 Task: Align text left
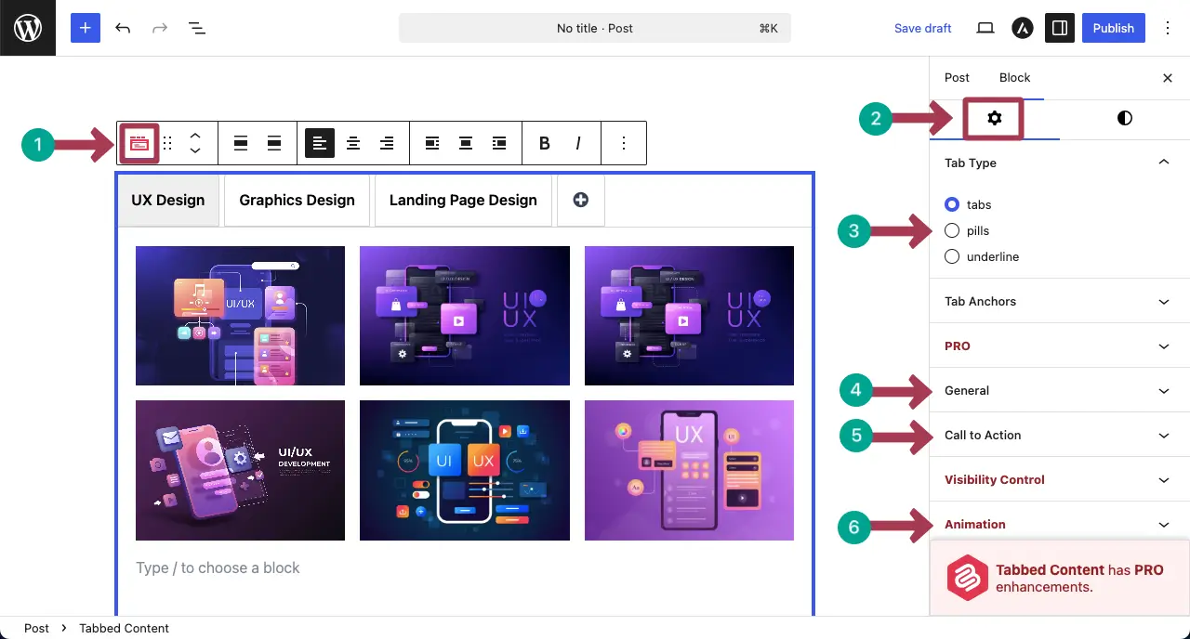coord(320,143)
